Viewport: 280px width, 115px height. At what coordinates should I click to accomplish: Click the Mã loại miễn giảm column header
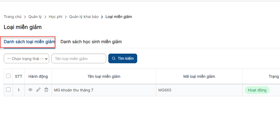coord(199,76)
